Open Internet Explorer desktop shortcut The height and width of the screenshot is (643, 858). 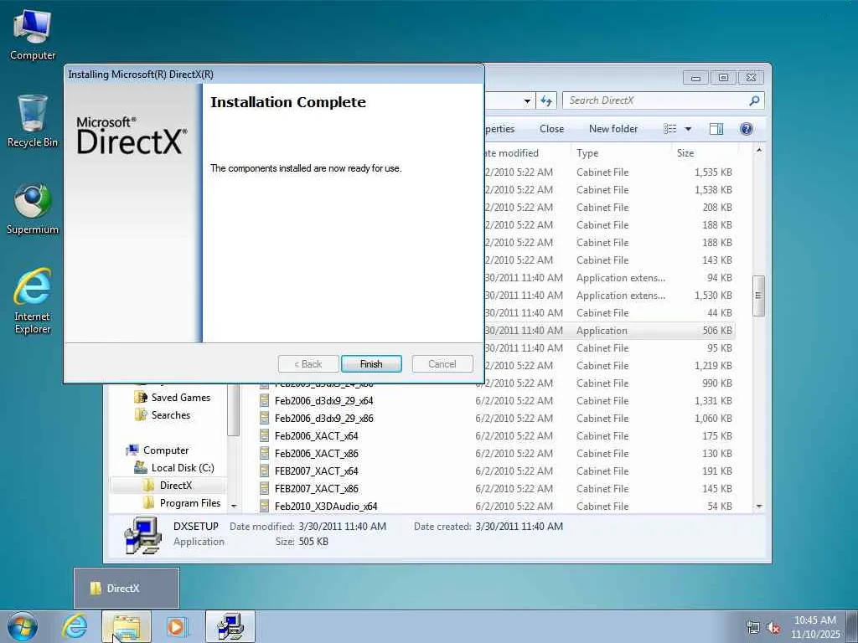point(33,301)
